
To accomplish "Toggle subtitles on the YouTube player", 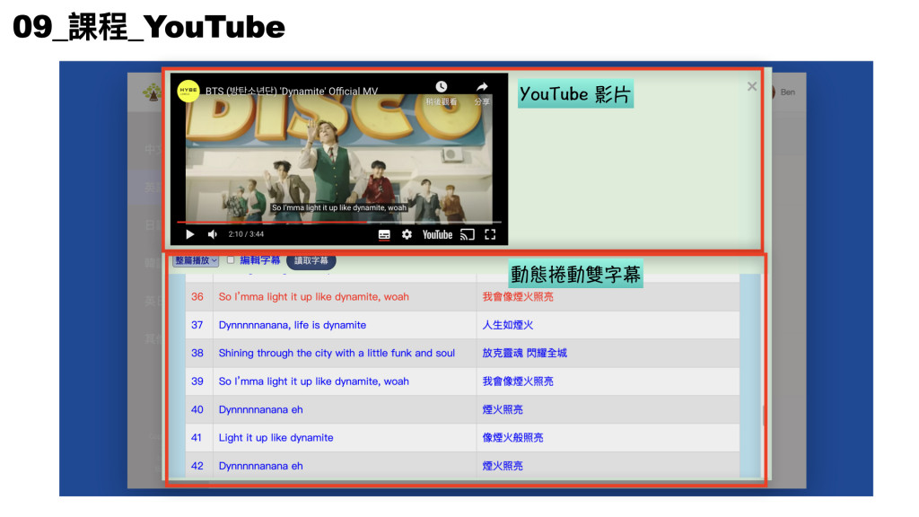I will pyautogui.click(x=384, y=235).
